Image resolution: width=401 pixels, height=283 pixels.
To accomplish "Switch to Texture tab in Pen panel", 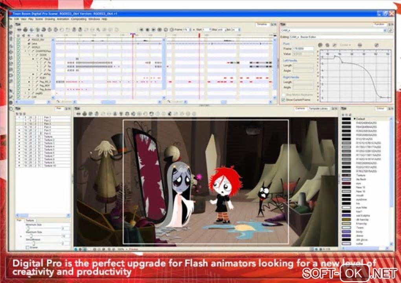I will tap(29, 220).
